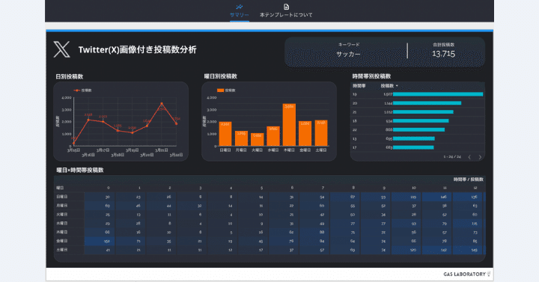Click the 水曜日 bar in weekday chart
This screenshot has height=282, width=539.
273,136
